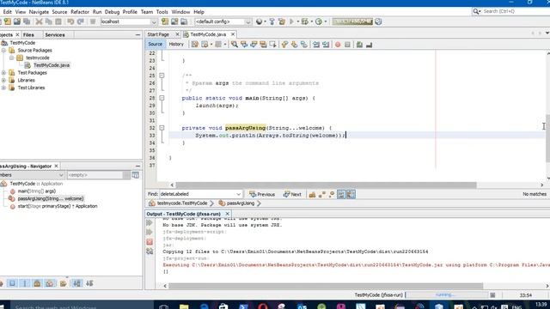This screenshot has height=309, width=550.
Task: Click the garbage collection icon beside memory meter
Action: [378, 21]
